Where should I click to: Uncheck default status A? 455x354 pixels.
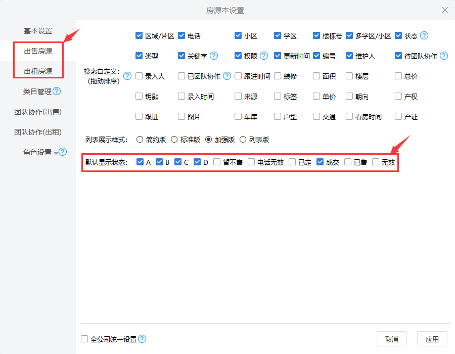140,162
